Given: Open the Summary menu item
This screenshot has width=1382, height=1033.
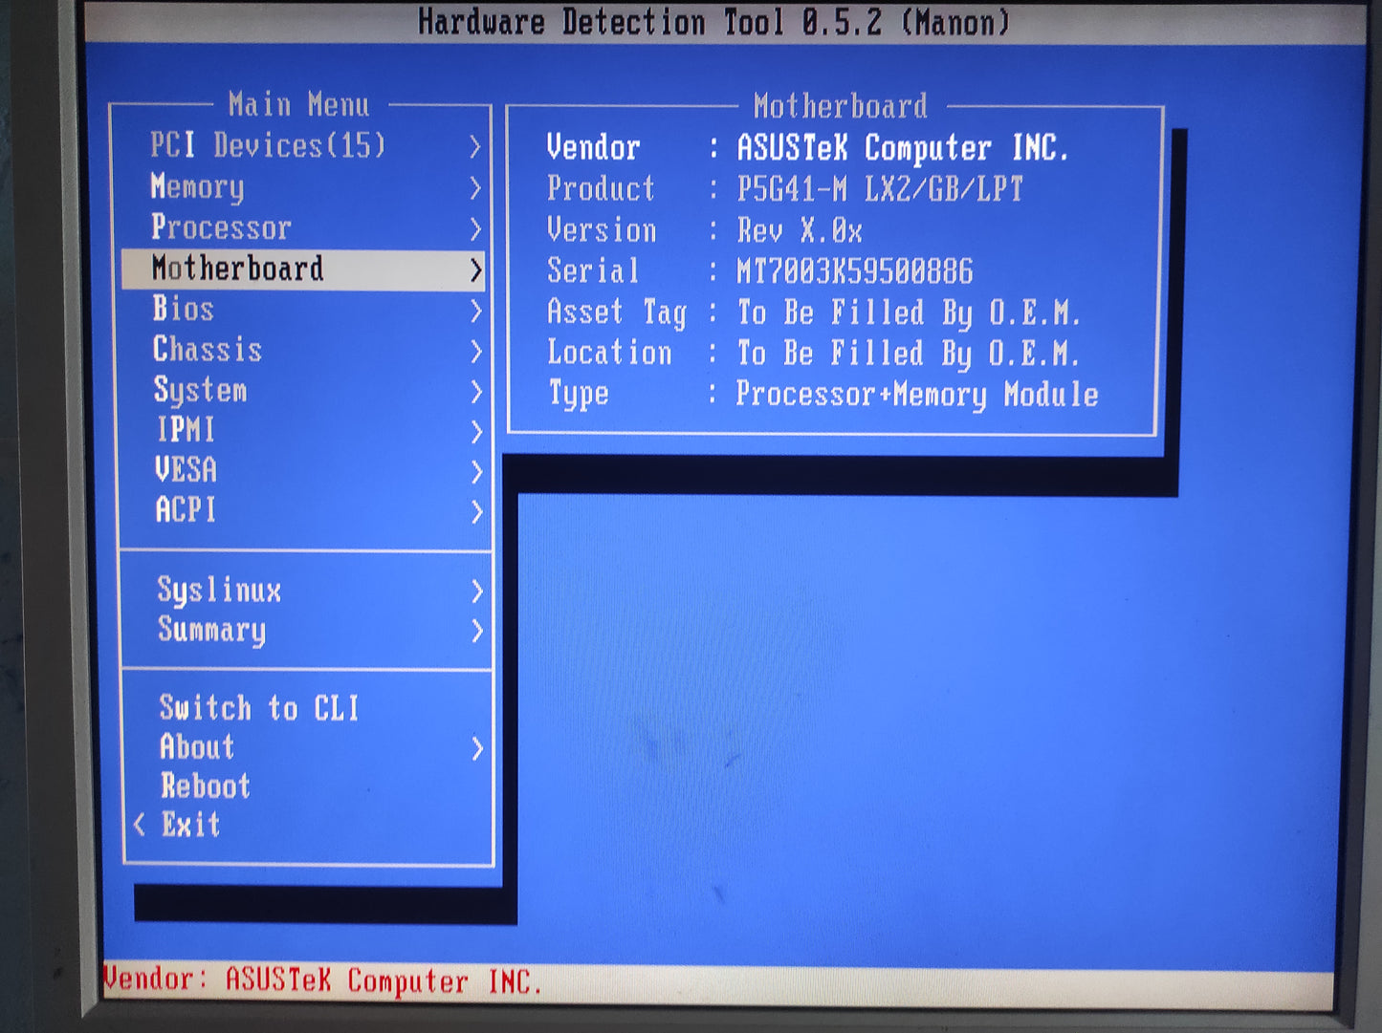Looking at the screenshot, I should (211, 631).
